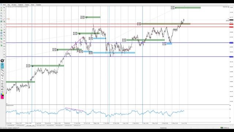The width and height of the screenshot is (234, 132).
Task: Click the black current-price label on right axis
Action: 231,20
